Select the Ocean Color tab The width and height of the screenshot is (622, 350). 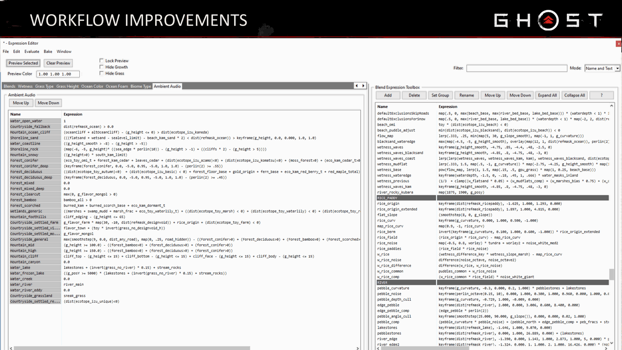pyautogui.click(x=92, y=86)
